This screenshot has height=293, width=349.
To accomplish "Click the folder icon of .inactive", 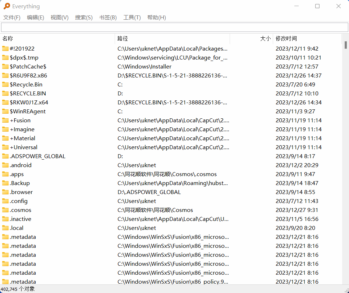I will pyautogui.click(x=5, y=219).
